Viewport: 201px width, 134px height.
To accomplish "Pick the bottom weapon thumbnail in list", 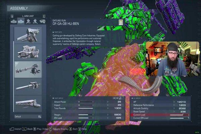I will pyautogui.click(x=28, y=104).
